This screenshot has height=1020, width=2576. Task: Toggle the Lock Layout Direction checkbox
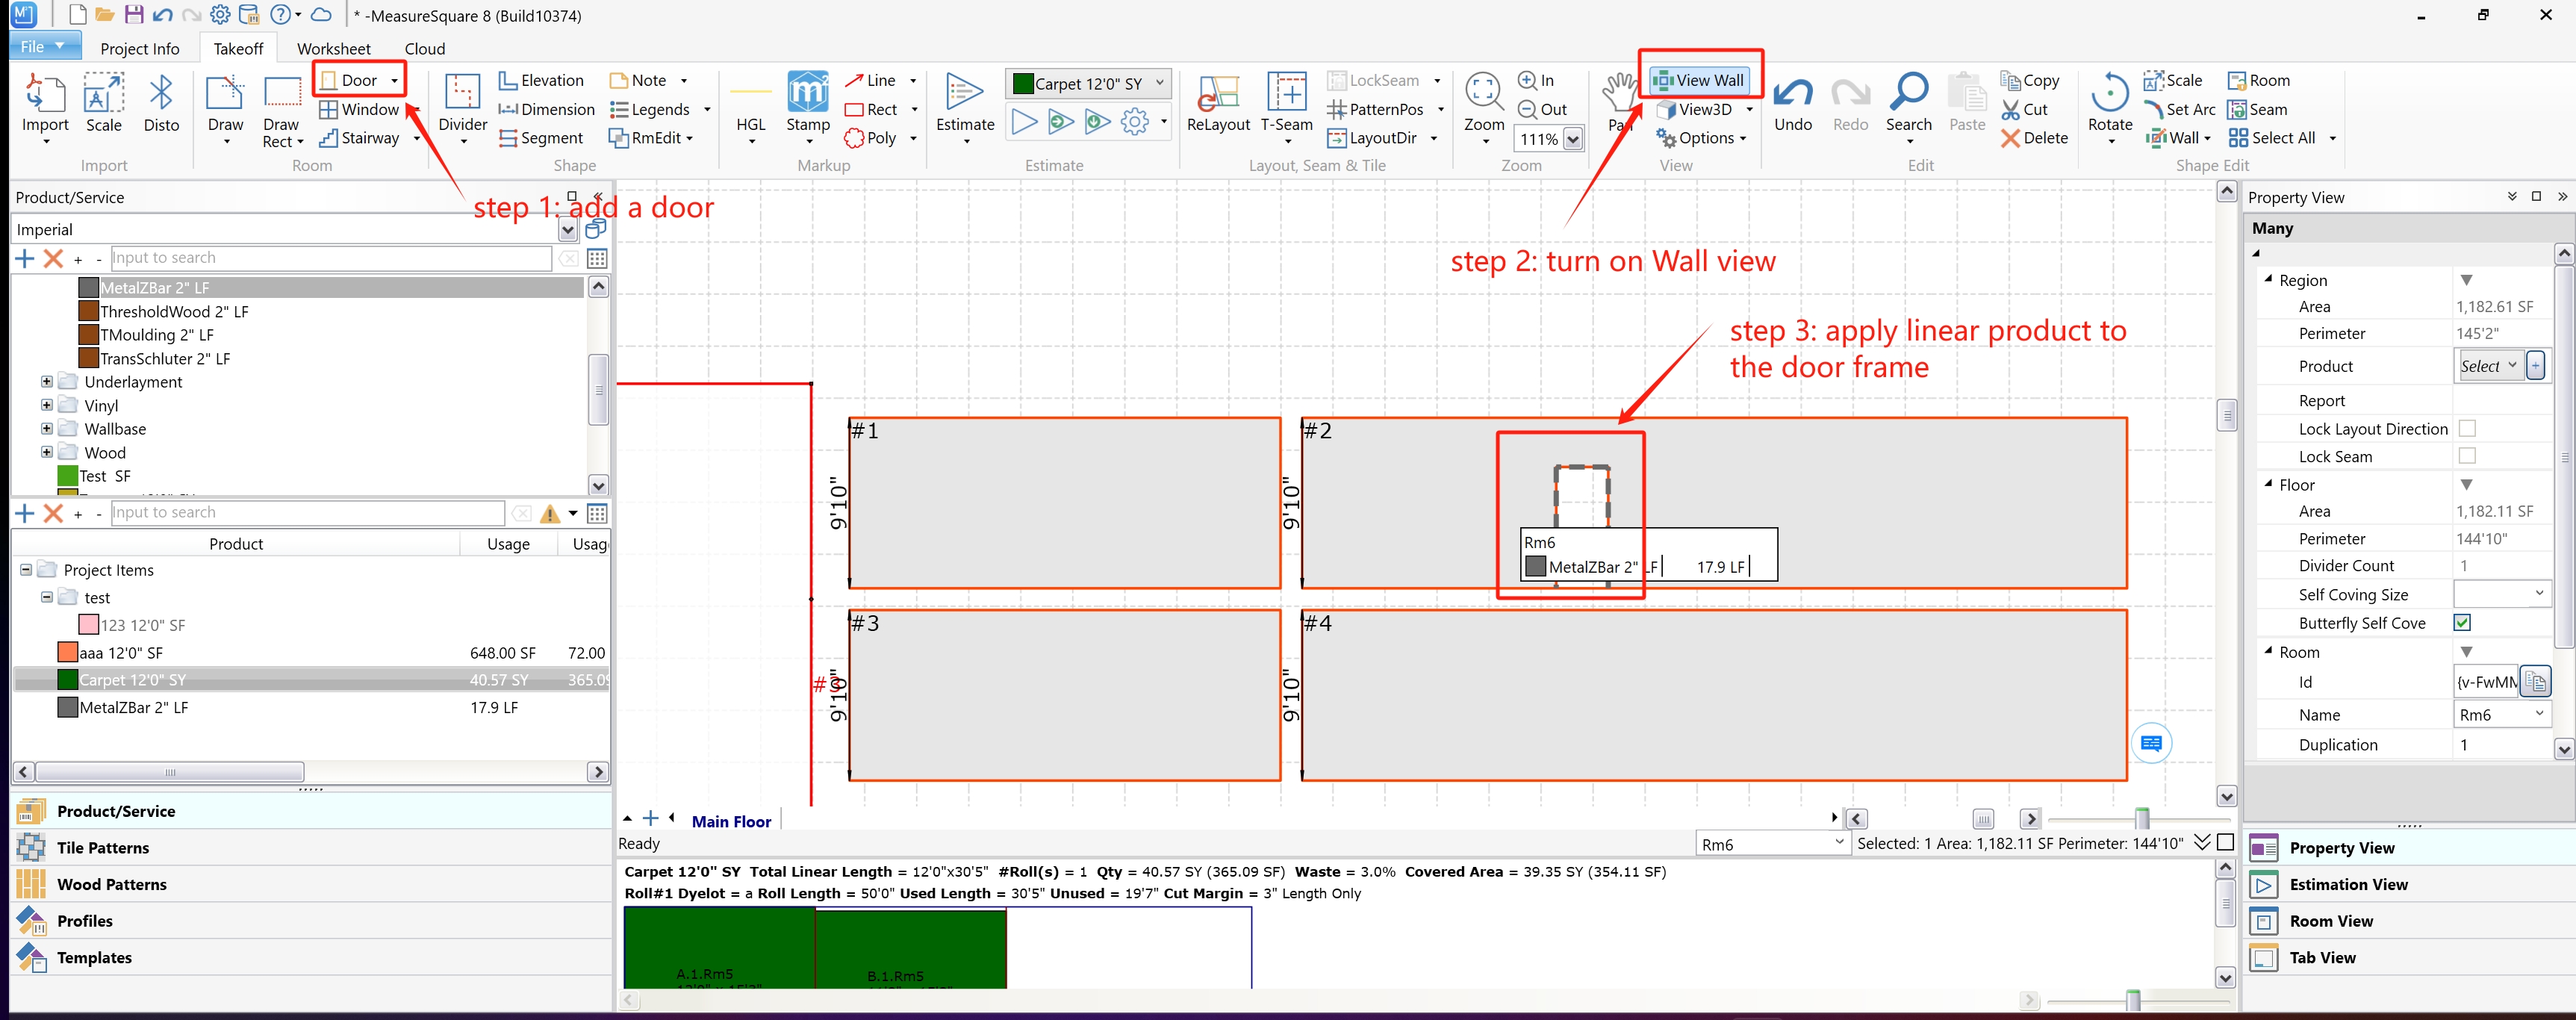[2466, 428]
